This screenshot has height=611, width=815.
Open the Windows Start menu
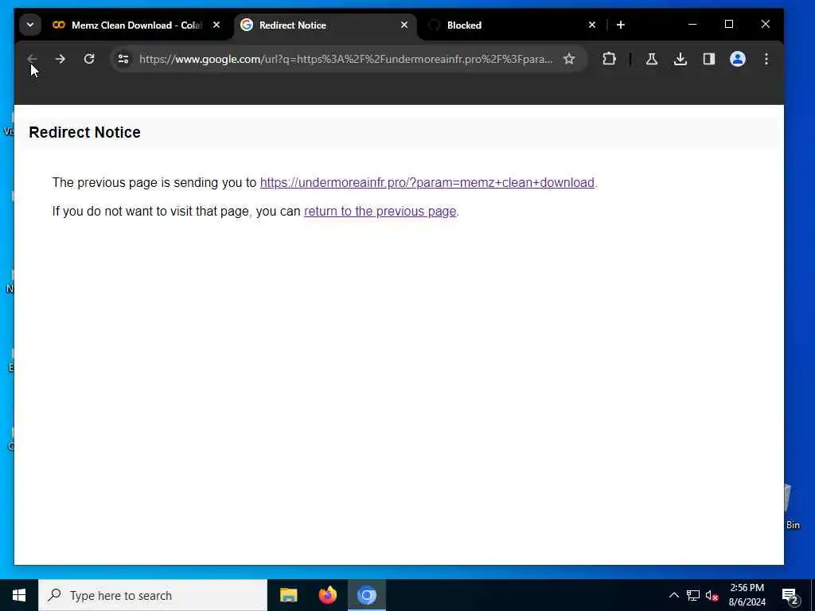pyautogui.click(x=19, y=595)
